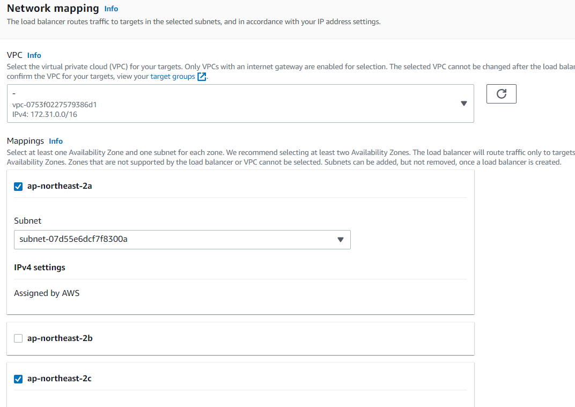Click the ap-northeast-2a zone label text
Viewport: 575px width, 407px height.
(x=60, y=186)
